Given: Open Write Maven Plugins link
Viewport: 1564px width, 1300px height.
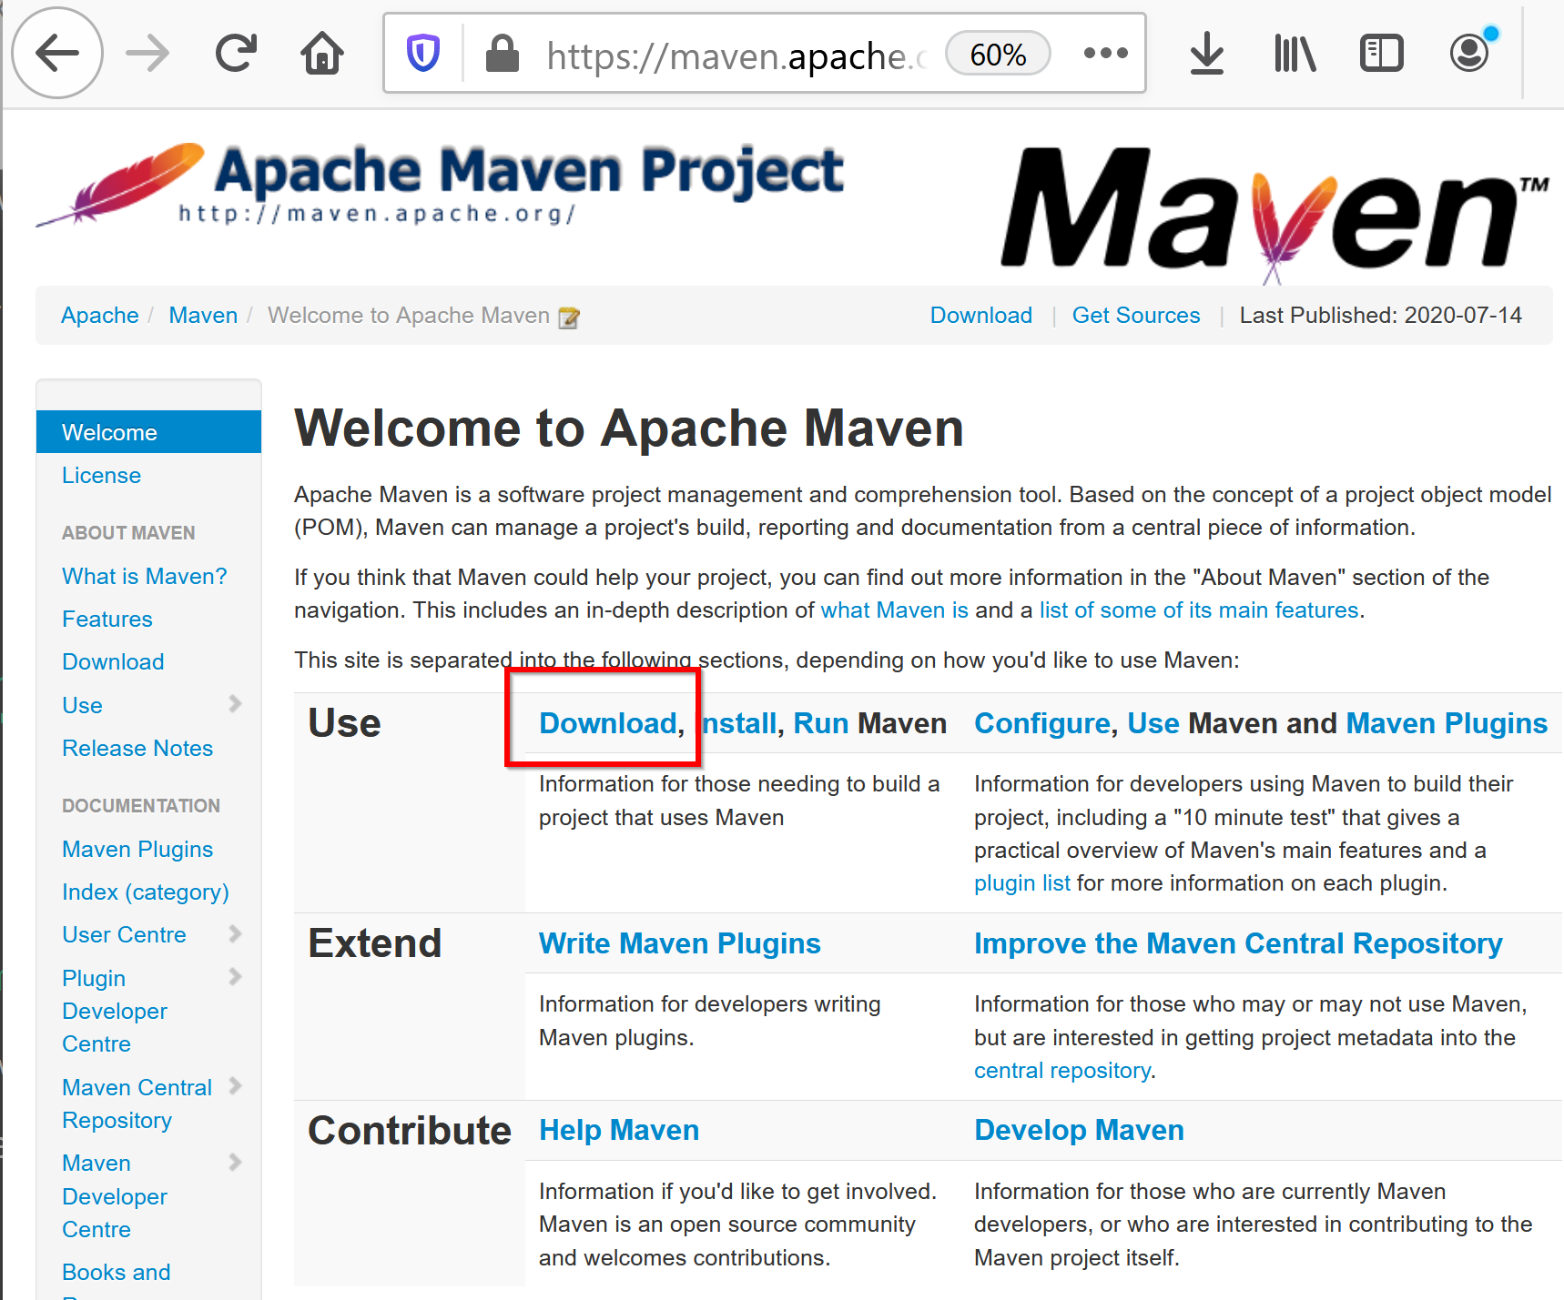Looking at the screenshot, I should coord(679,943).
